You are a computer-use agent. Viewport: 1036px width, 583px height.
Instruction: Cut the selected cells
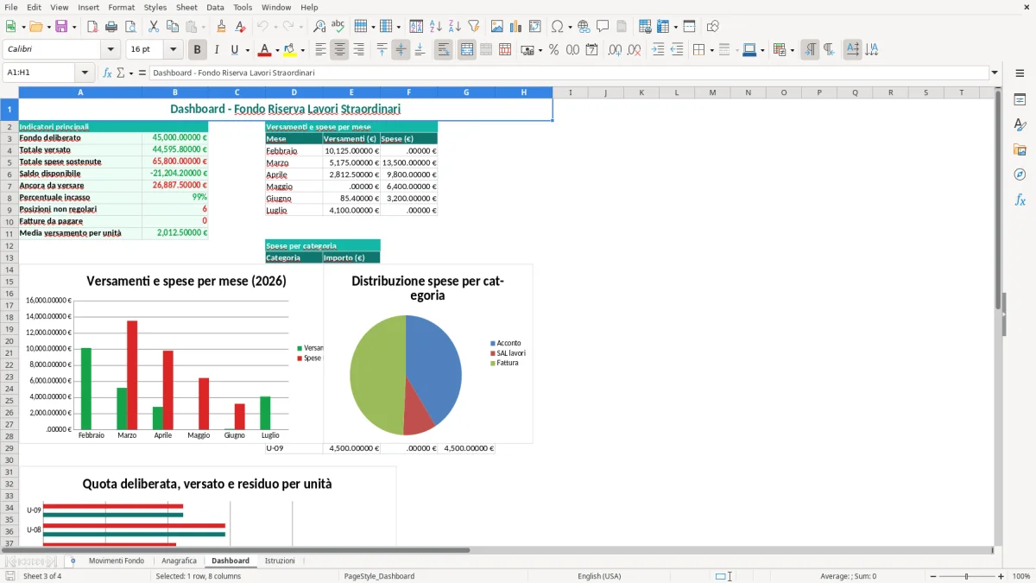(x=154, y=27)
